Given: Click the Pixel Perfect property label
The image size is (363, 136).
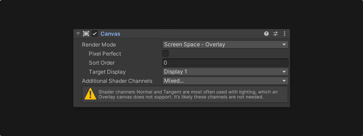Looking at the screenshot, I should (x=105, y=54).
